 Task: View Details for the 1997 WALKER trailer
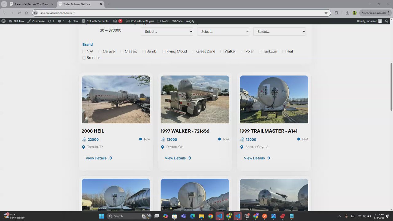(178, 158)
